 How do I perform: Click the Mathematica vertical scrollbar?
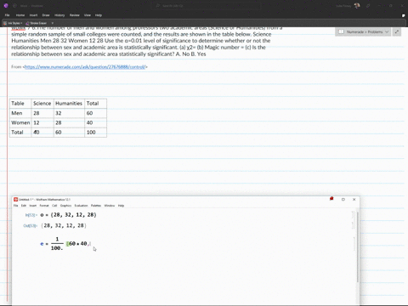tap(358, 246)
